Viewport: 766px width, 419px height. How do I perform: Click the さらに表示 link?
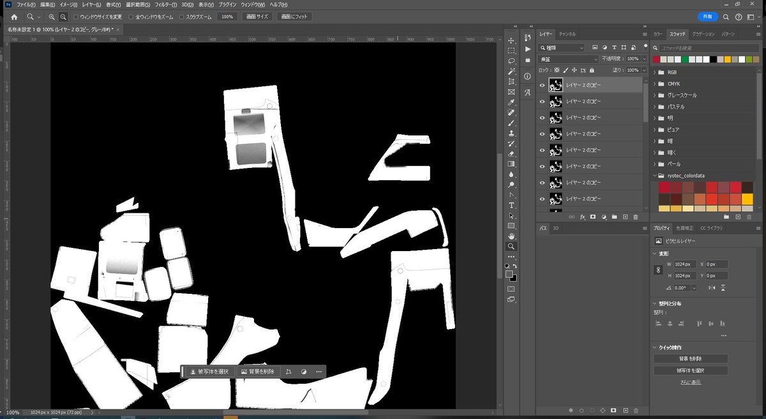[x=690, y=382]
